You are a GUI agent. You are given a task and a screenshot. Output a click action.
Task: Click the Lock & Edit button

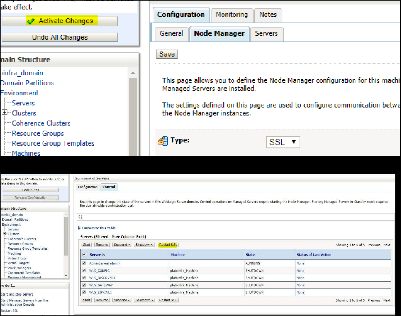point(31,190)
